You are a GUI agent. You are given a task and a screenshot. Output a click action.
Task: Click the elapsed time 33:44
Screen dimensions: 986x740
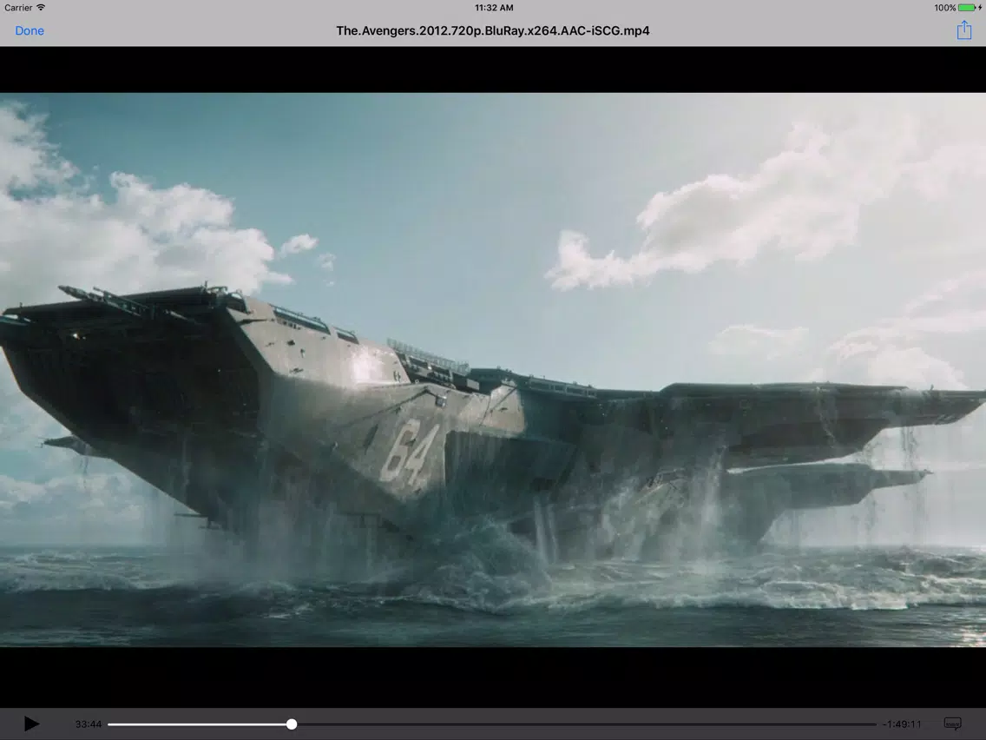pos(88,724)
